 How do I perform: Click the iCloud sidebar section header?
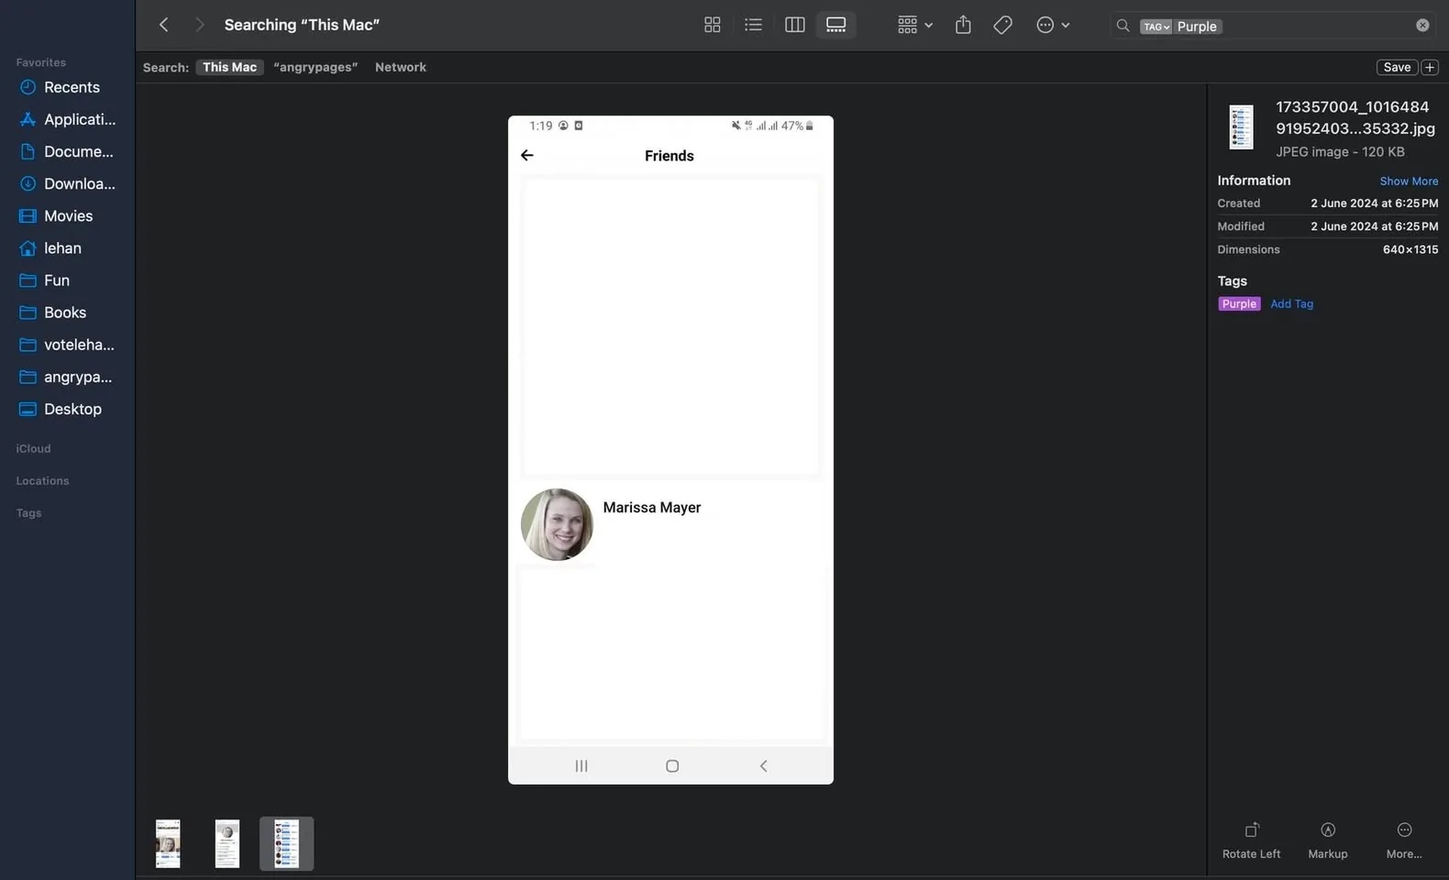point(33,448)
